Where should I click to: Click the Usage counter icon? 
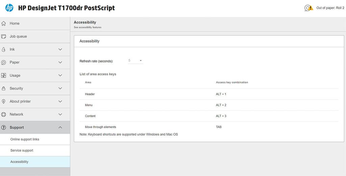pos(3,75)
